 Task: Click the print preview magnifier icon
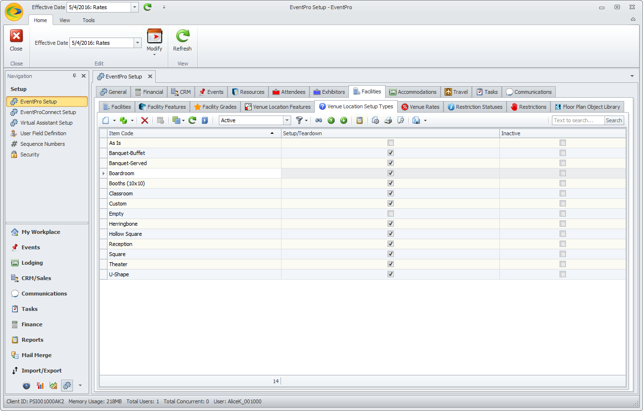(401, 120)
